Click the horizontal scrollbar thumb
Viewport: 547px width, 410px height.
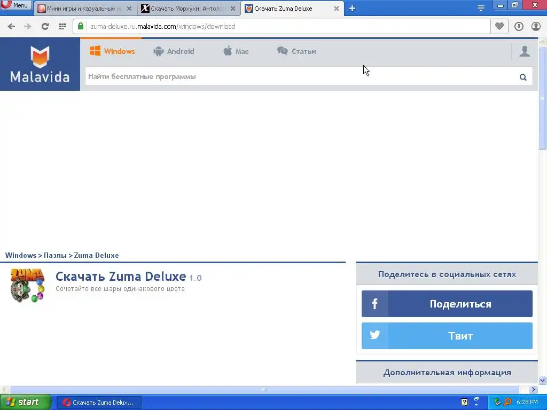point(264,389)
